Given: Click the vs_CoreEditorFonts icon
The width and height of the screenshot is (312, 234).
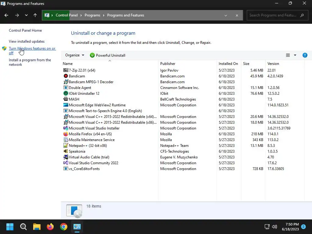Looking at the screenshot, I should tap(66, 168).
